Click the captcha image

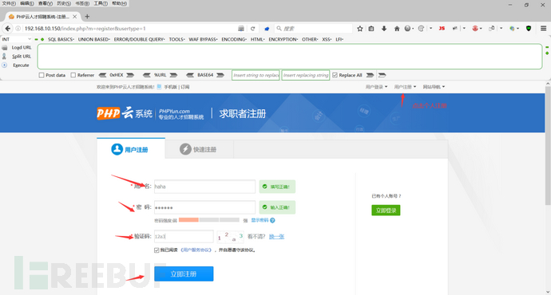pos(231,237)
